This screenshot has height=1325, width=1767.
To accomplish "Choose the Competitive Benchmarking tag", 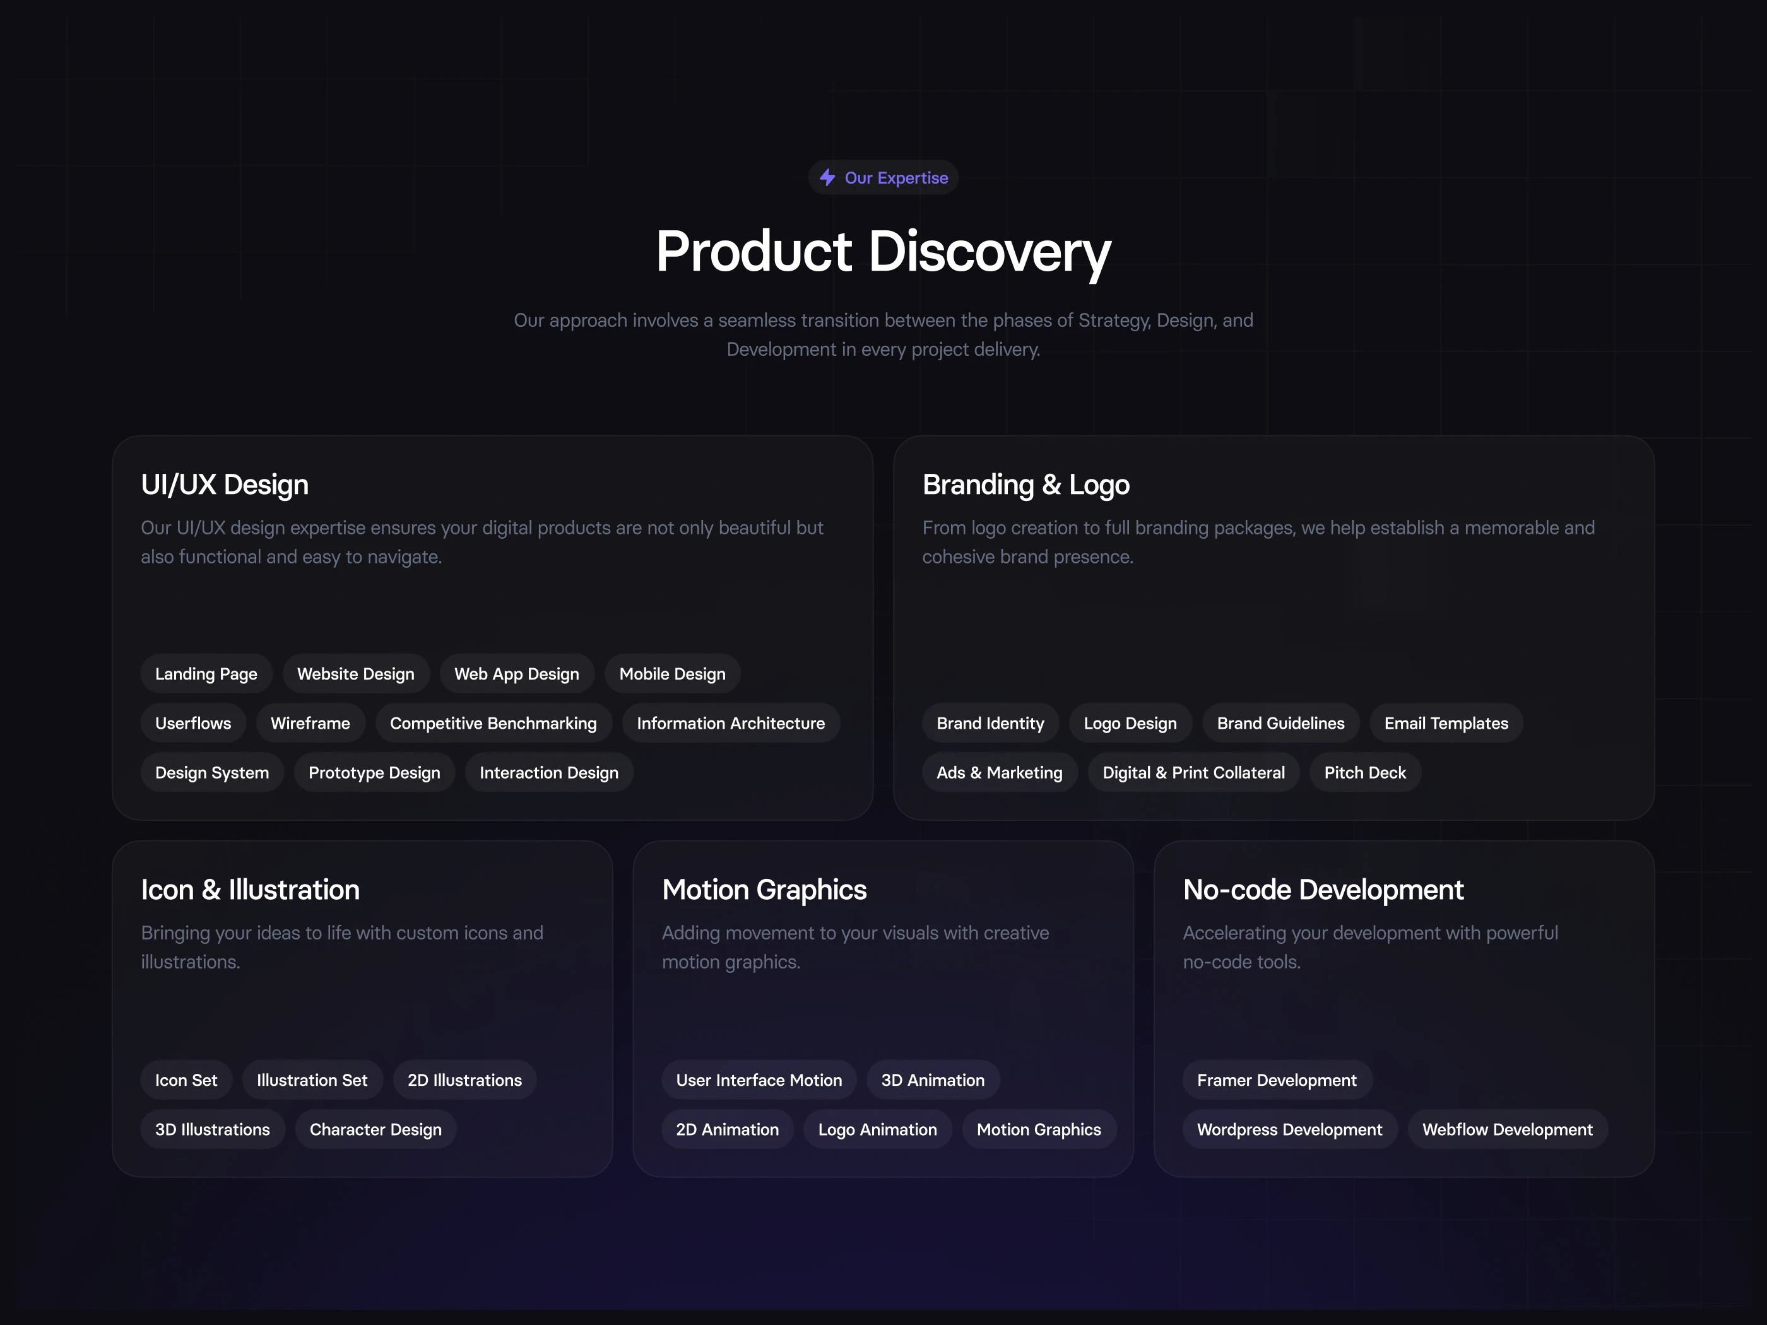I will (493, 723).
